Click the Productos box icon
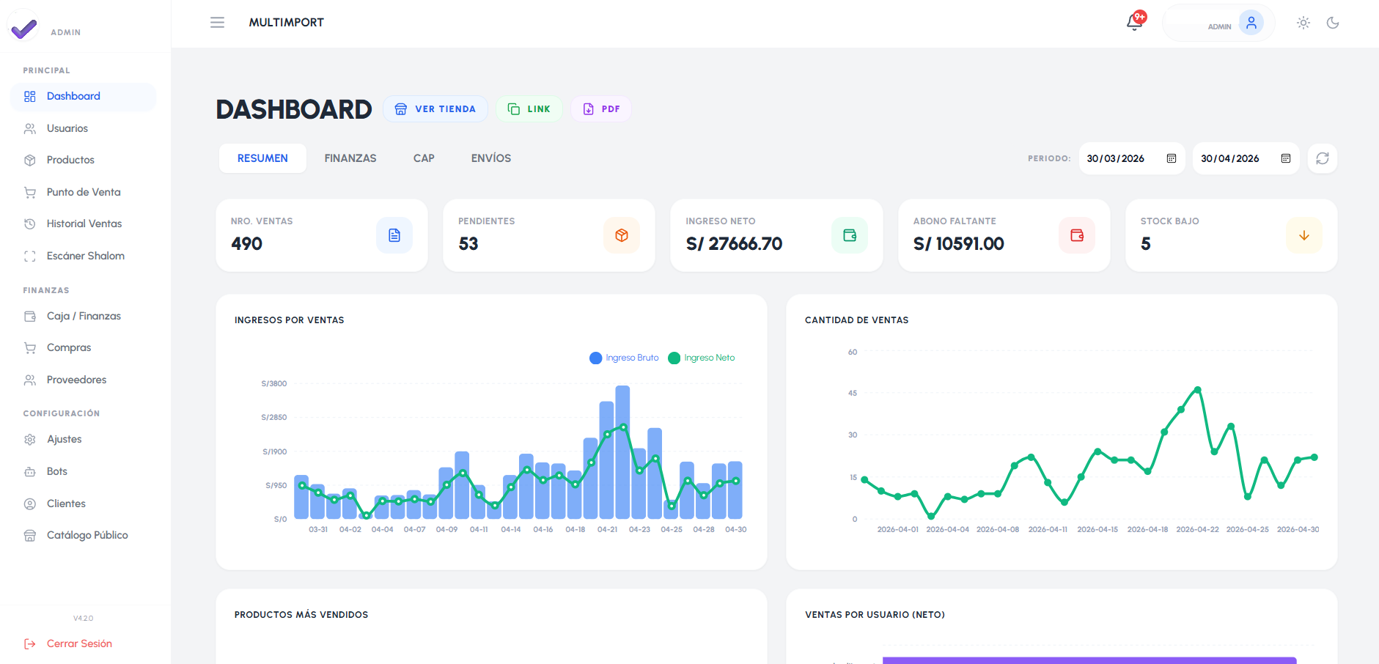This screenshot has height=664, width=1379. tap(30, 160)
